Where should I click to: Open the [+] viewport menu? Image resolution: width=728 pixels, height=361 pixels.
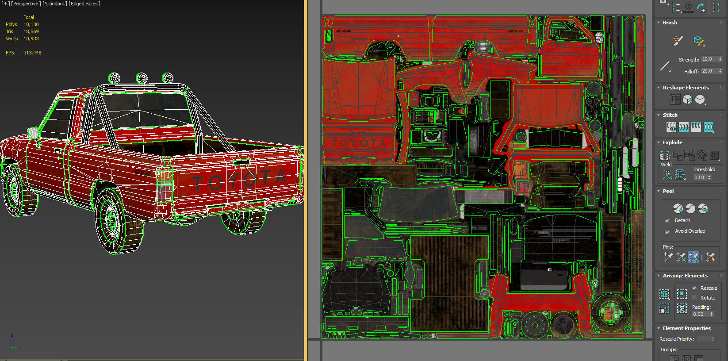[6, 4]
